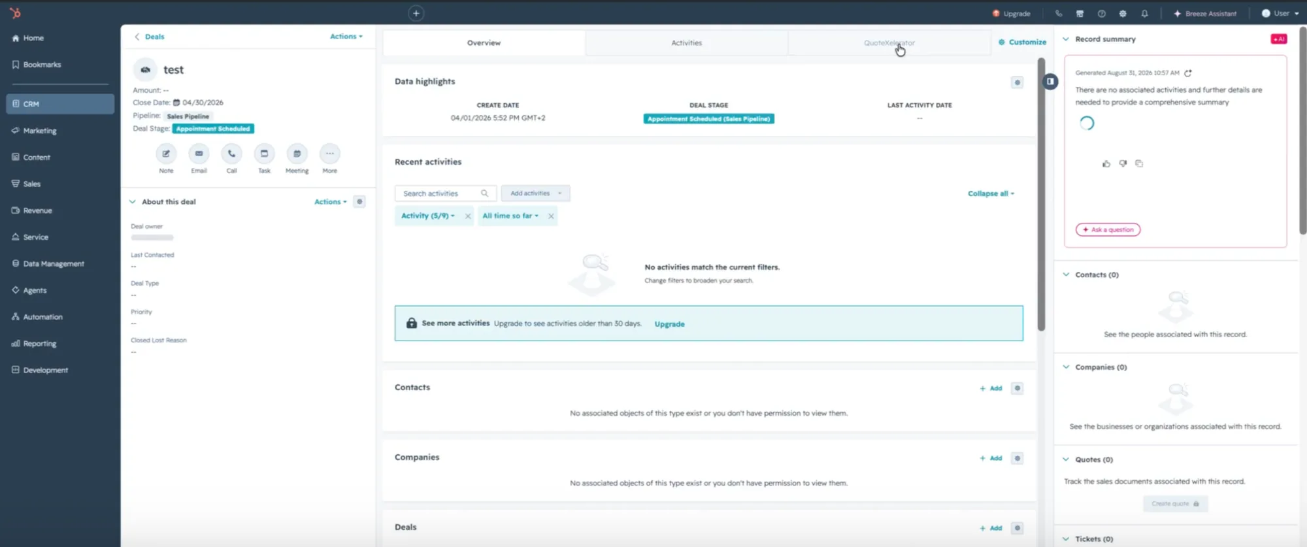
Task: Collapse the Quotes (0) sidebar section
Action: pos(1066,459)
